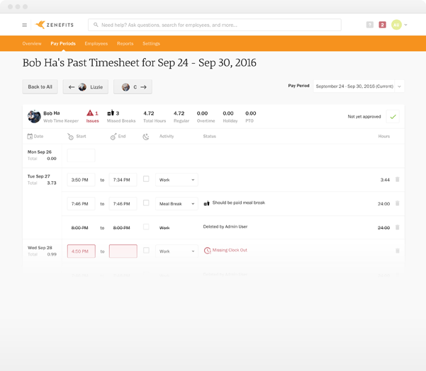Edit the 7:34 PM end time
Viewport: 426px width, 371px height.
(x=123, y=180)
